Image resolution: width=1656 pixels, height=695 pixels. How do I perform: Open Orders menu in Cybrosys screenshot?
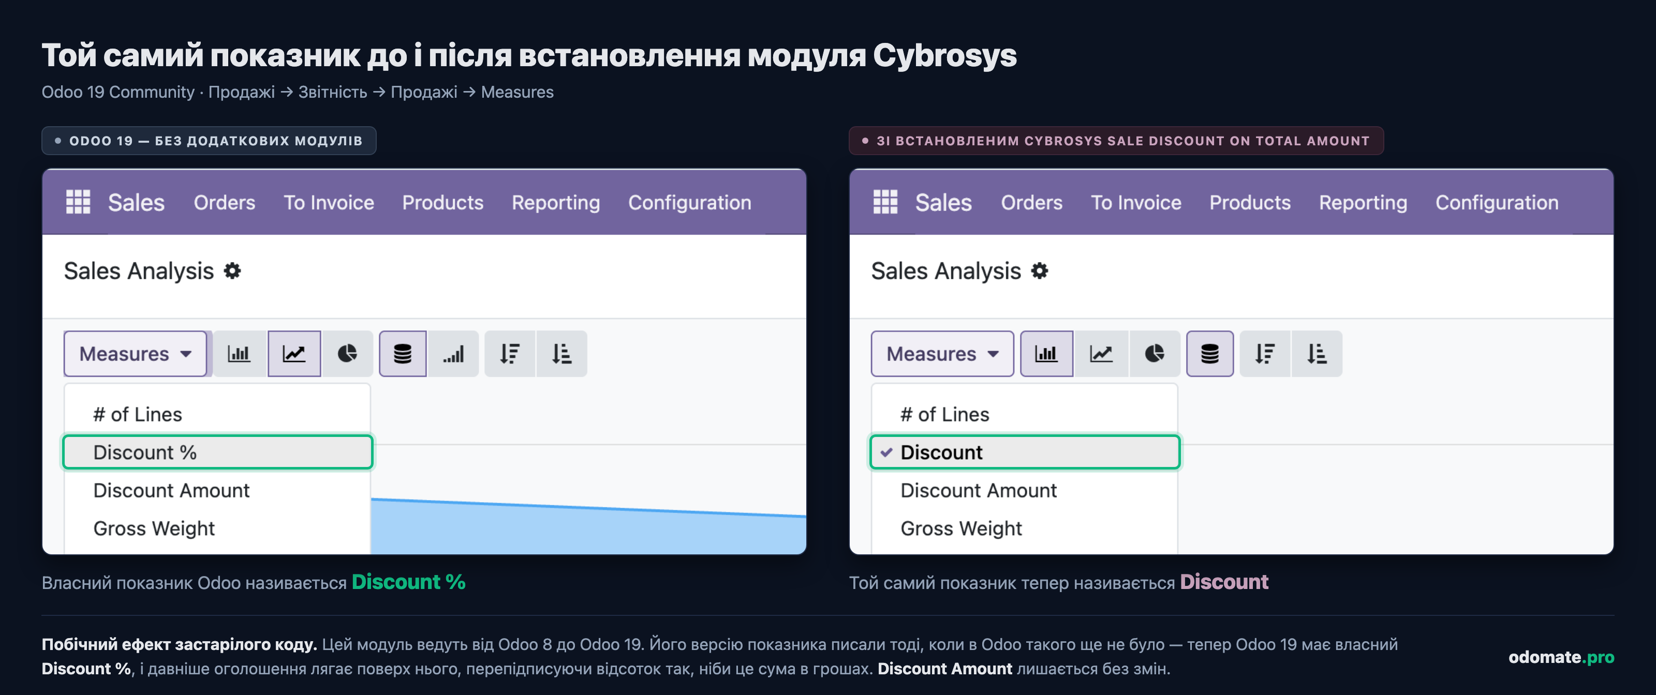[x=1032, y=203]
